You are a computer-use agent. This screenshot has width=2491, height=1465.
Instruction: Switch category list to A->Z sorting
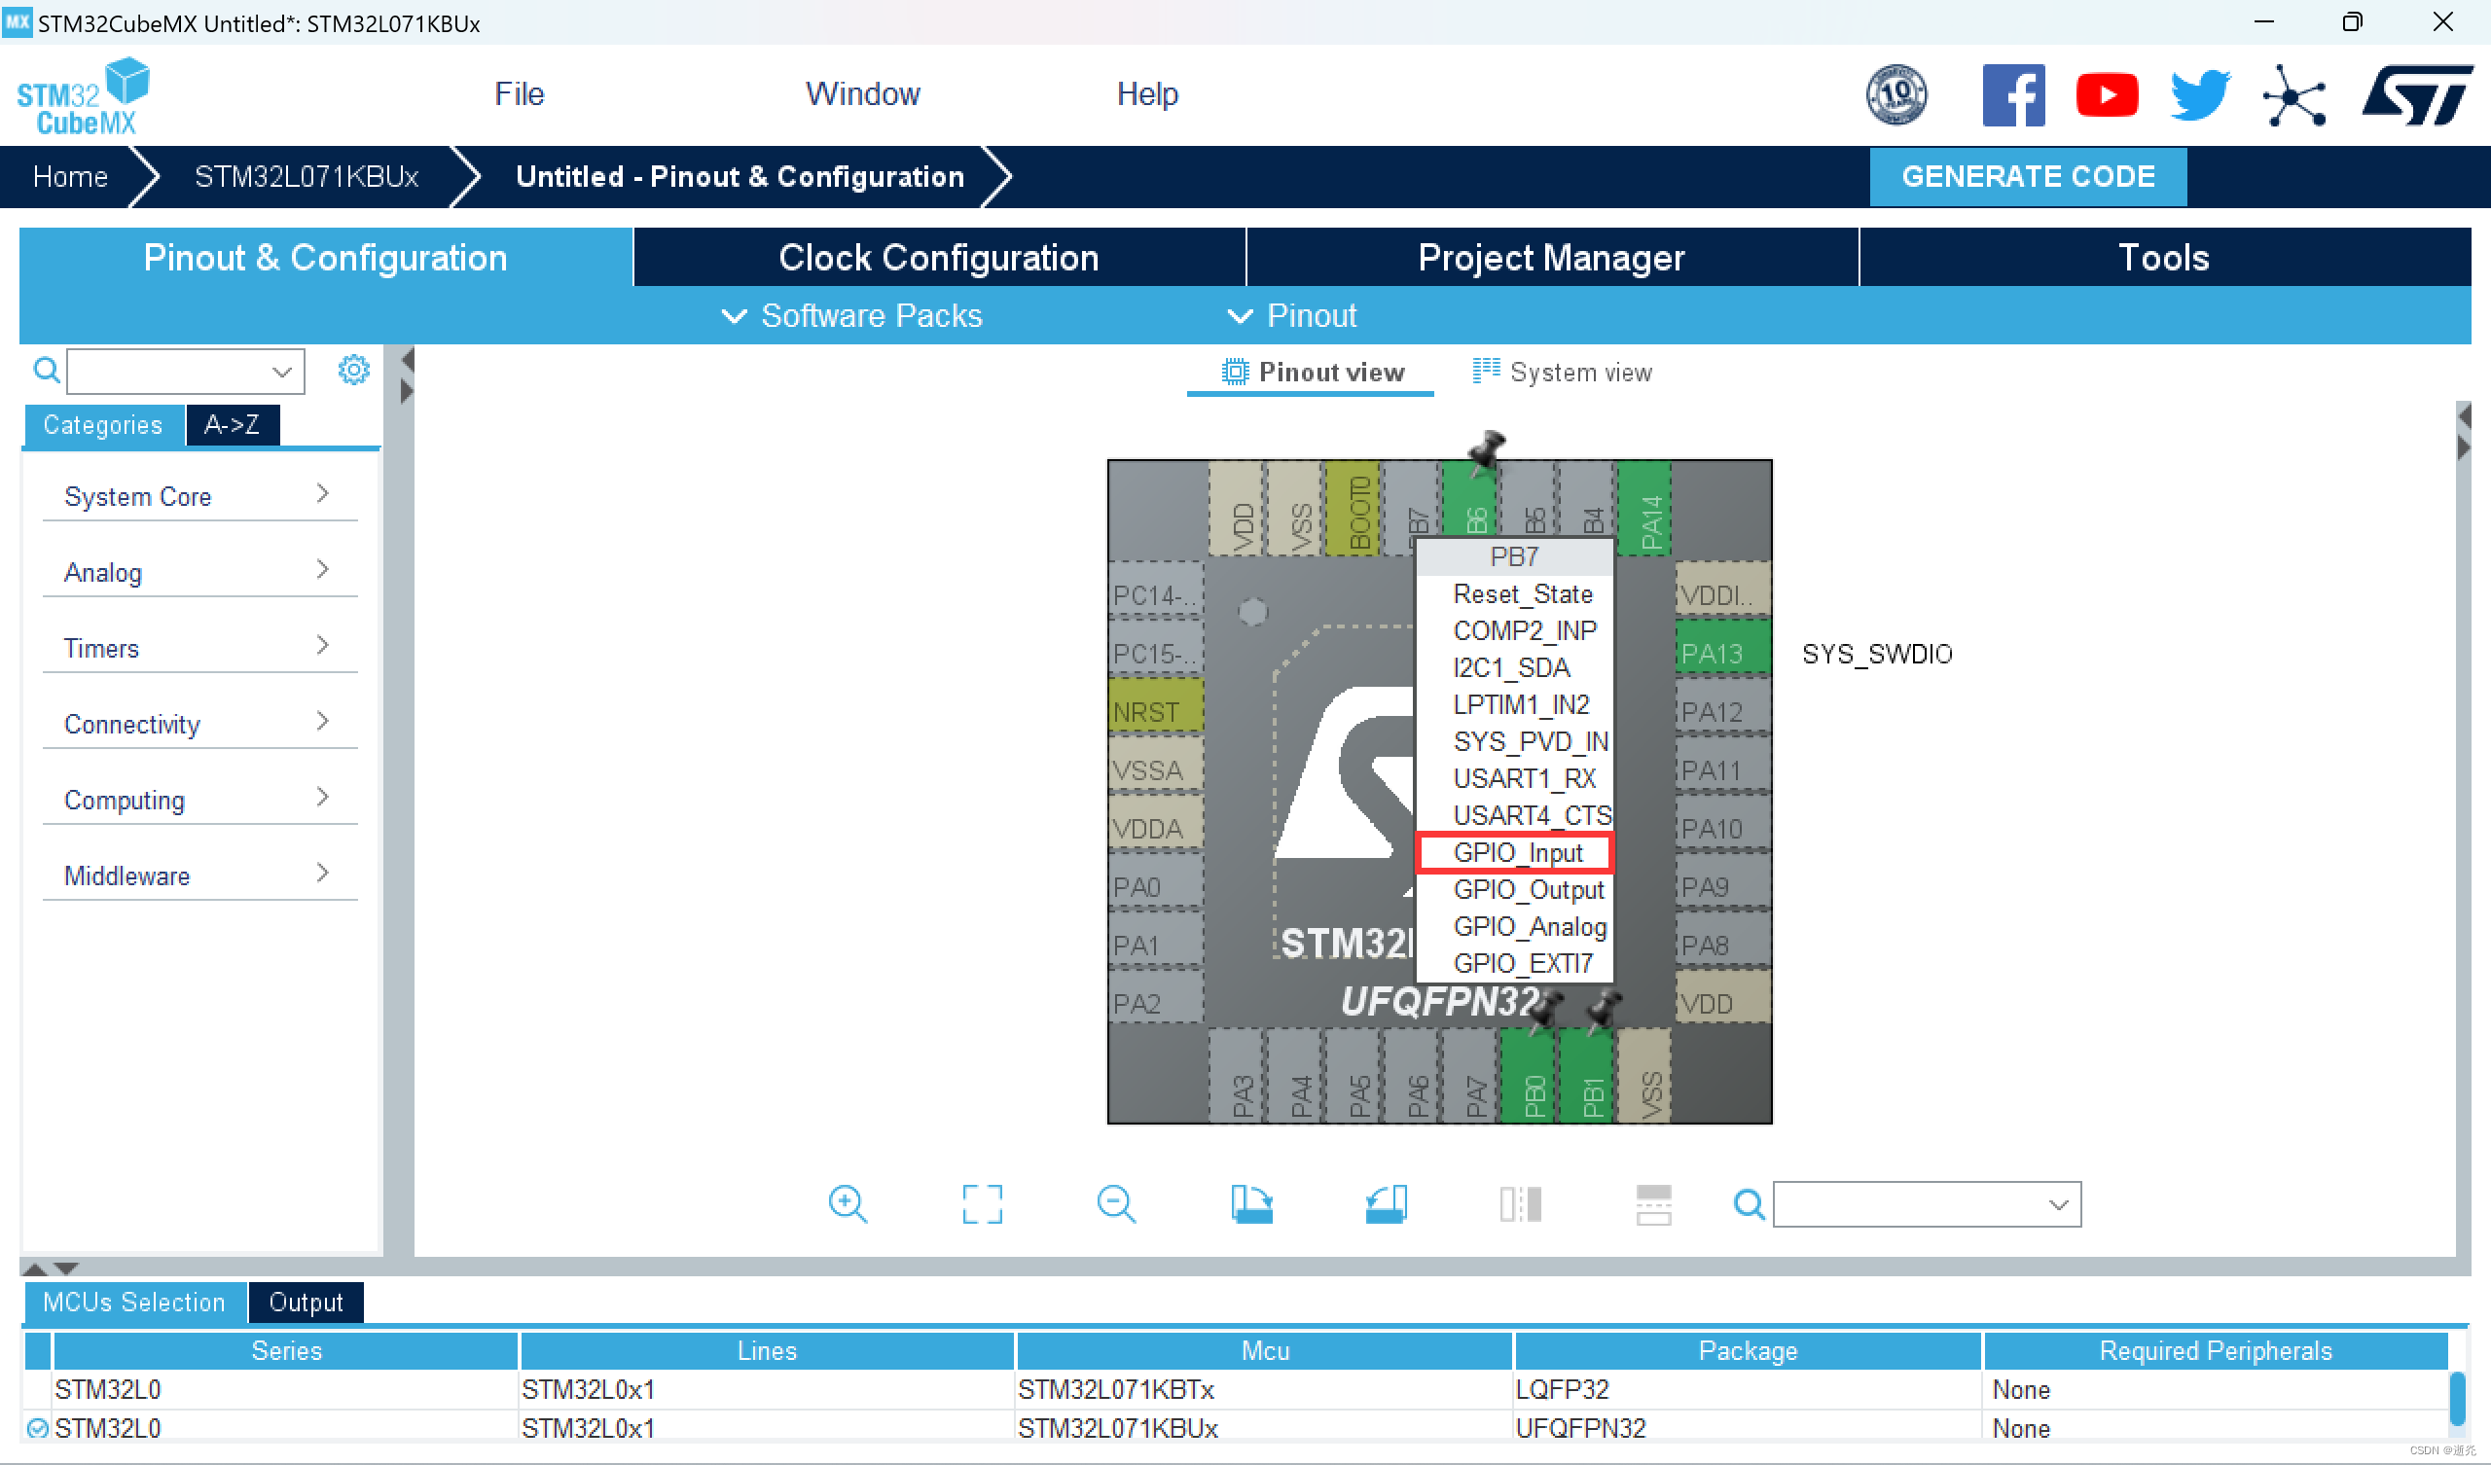[233, 425]
